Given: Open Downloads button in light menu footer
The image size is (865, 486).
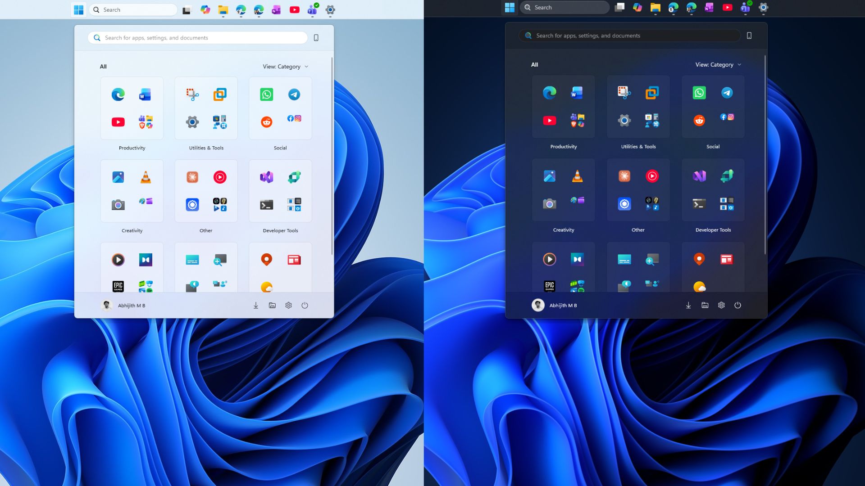Looking at the screenshot, I should [x=255, y=306].
